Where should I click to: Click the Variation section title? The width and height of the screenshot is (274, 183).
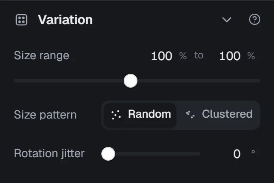(x=65, y=20)
